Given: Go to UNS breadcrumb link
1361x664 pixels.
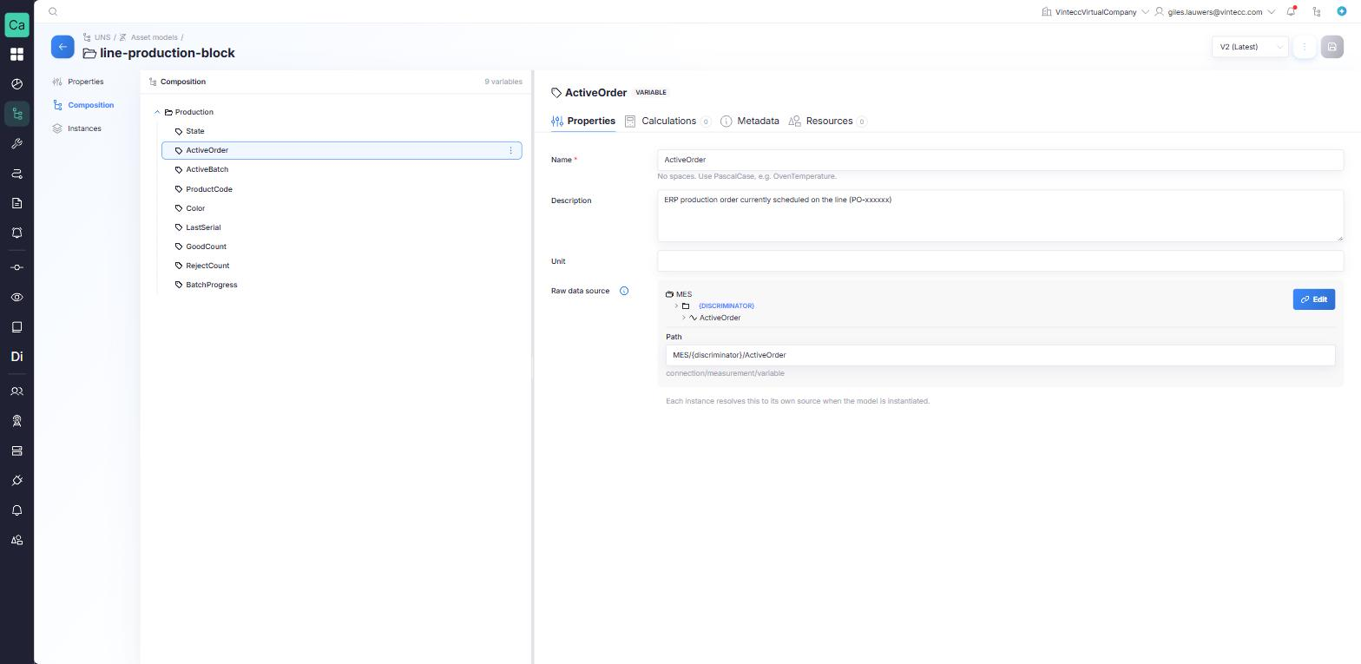Looking at the screenshot, I should point(102,37).
